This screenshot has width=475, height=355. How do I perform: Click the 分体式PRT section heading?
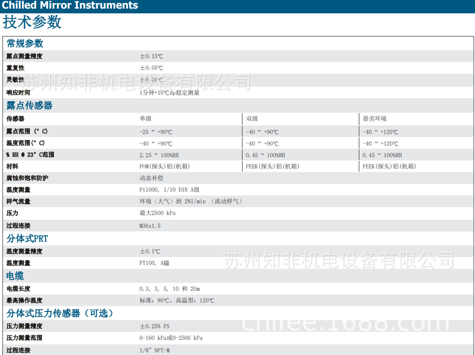coord(27,239)
